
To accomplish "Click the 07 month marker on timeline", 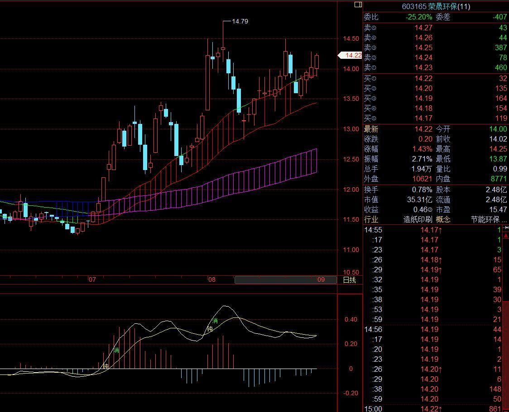I will [x=92, y=279].
